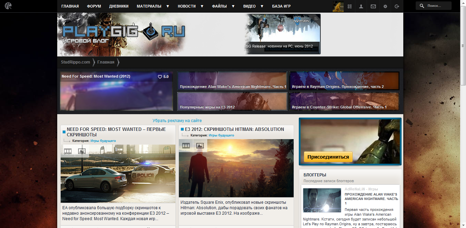This screenshot has width=466, height=228.
Task: Open Need For Speed: Most Wanted – первые скриншоты headline
Action: click(x=116, y=132)
